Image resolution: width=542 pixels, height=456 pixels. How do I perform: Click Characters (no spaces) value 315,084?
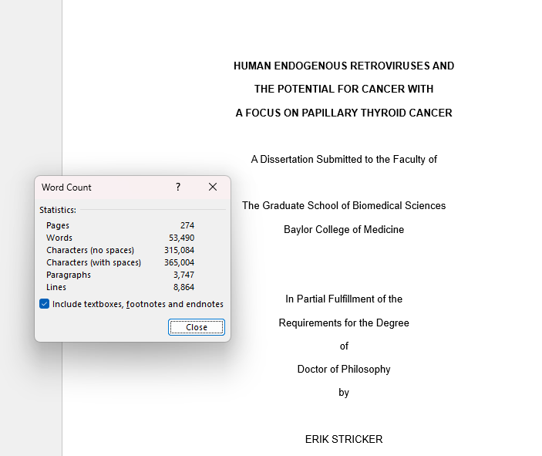[179, 250]
